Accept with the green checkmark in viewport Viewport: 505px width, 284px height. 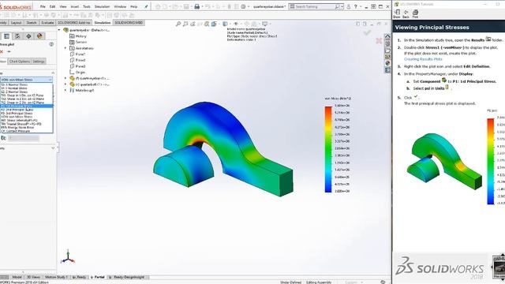point(367,32)
